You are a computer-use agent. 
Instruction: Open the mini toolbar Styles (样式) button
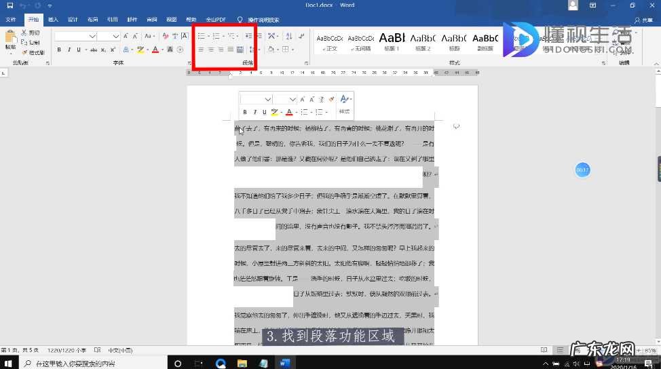click(345, 104)
